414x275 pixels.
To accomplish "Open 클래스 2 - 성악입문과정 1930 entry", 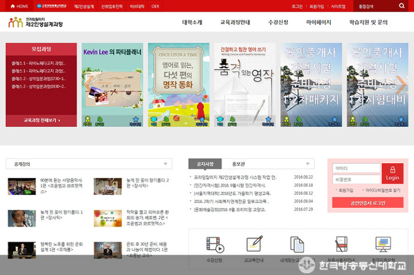I will click(38, 87).
